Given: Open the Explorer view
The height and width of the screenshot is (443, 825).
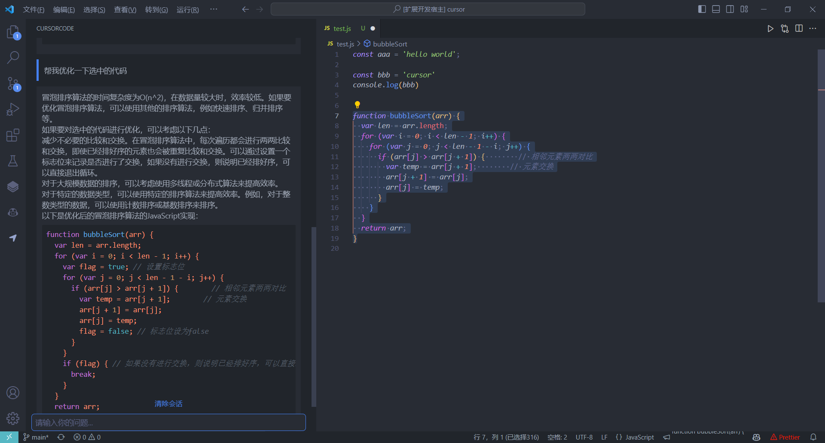Looking at the screenshot, I should point(12,32).
